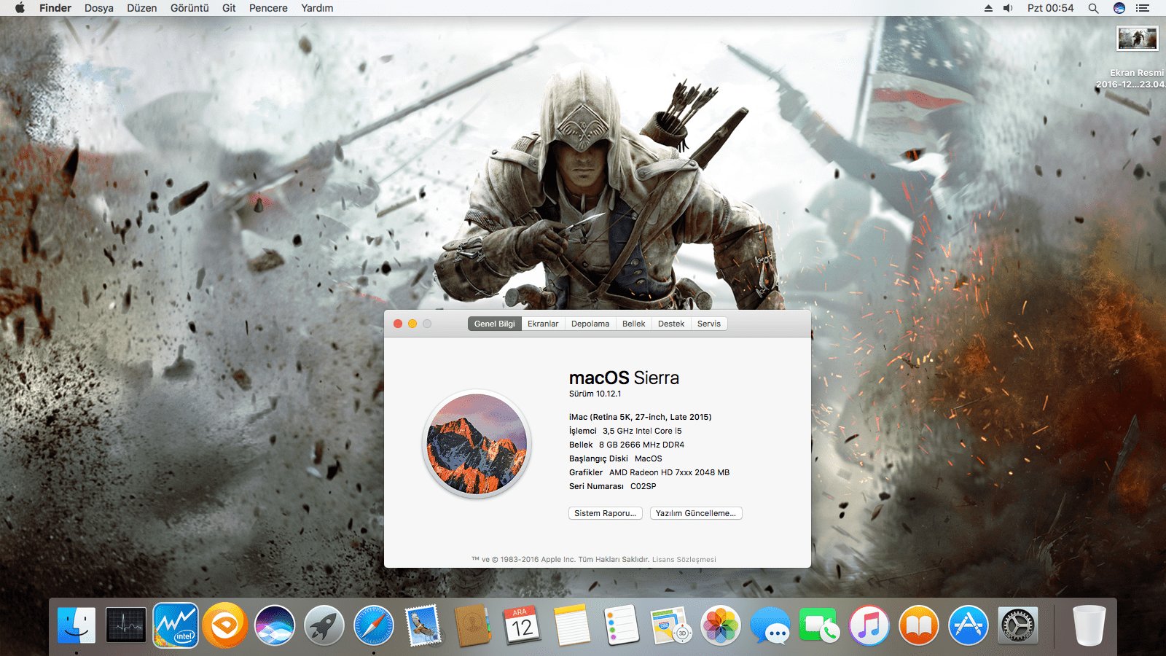Launch Activity Monitor from the Dock
Viewport: 1166px width, 656px height.
click(x=126, y=625)
